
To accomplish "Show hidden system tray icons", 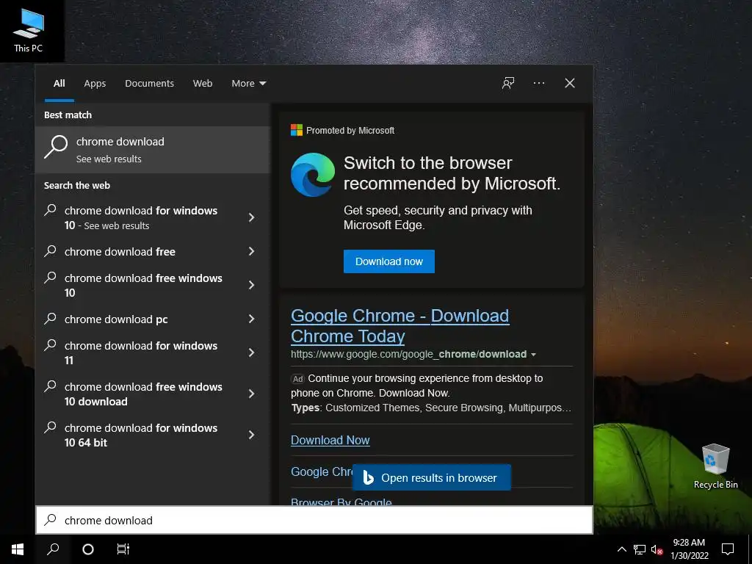I will [621, 549].
